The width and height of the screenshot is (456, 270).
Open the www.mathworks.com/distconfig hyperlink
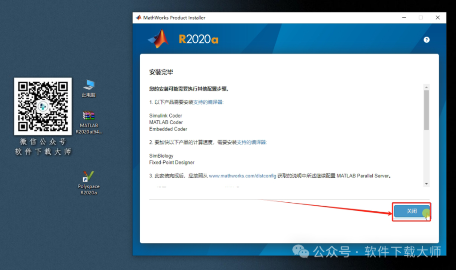(242, 176)
